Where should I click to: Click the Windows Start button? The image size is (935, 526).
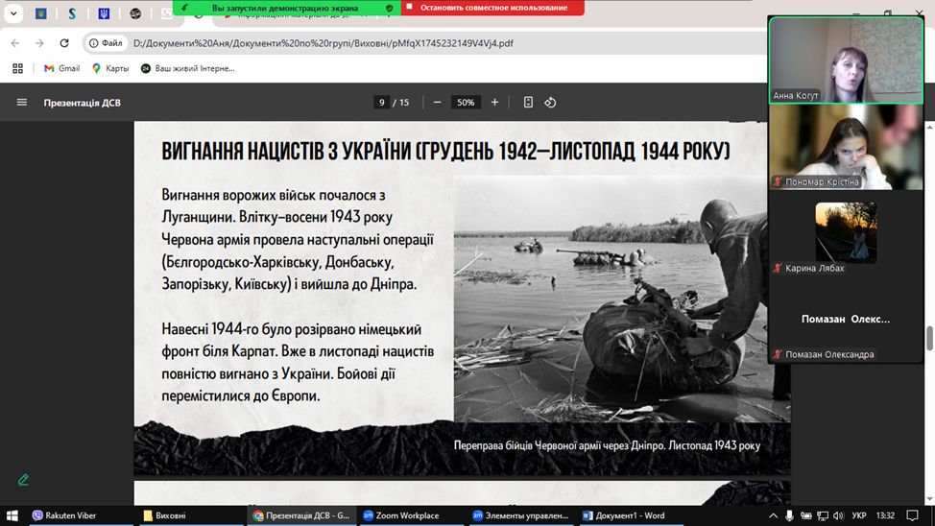pos(11,515)
